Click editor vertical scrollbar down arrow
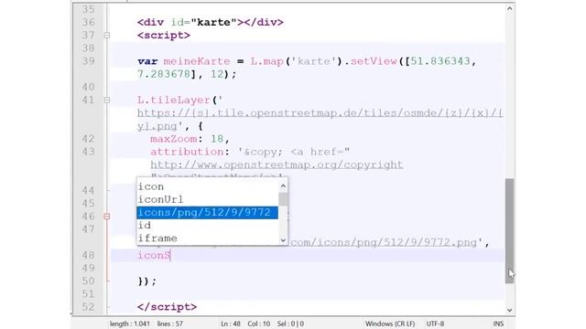Screen dimensions: 586x329 coord(509,310)
